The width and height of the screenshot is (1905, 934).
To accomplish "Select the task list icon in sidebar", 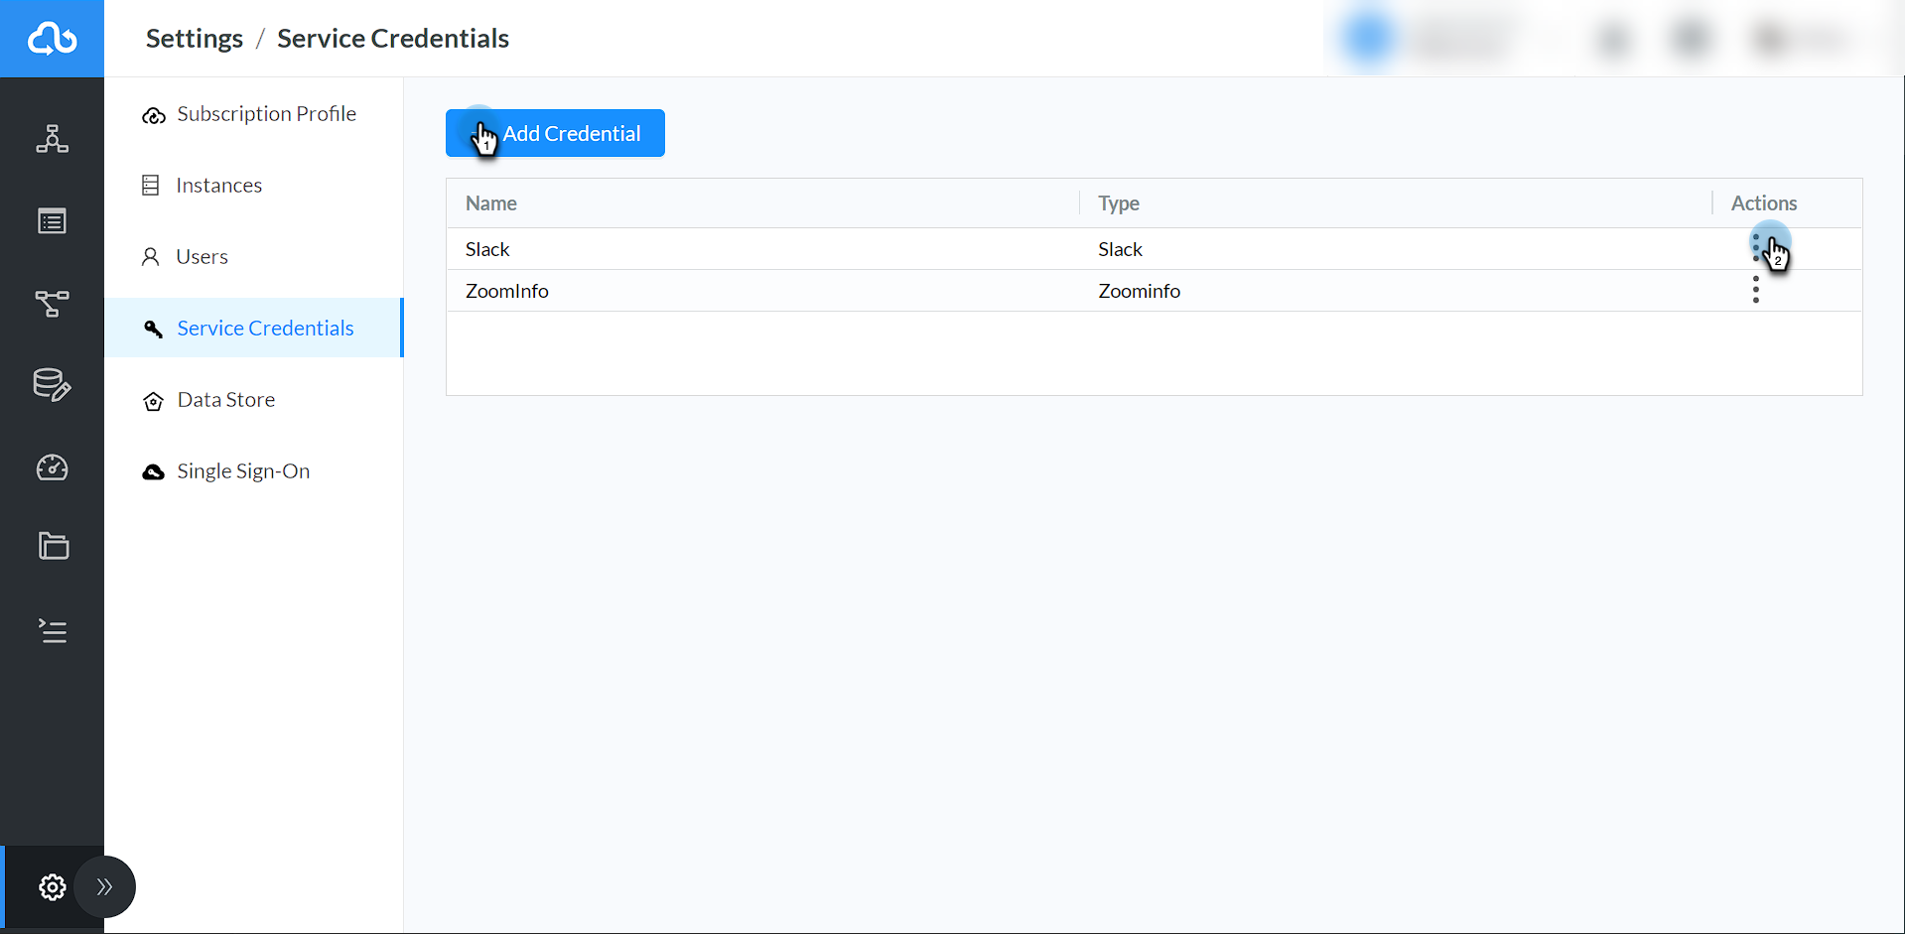I will [x=52, y=631].
